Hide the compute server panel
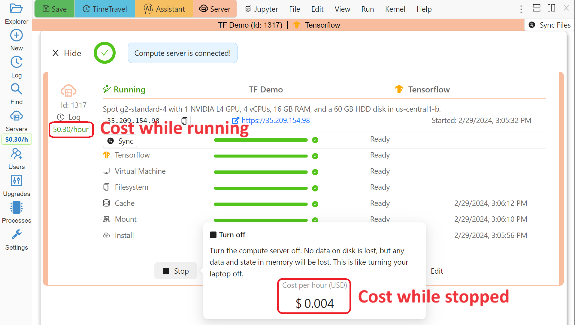Image resolution: width=575 pixels, height=325 pixels. pyautogui.click(x=67, y=53)
